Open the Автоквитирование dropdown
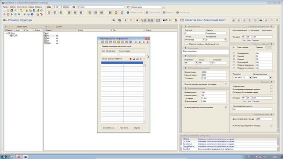This screenshot has height=159, width=283. coord(271,77)
